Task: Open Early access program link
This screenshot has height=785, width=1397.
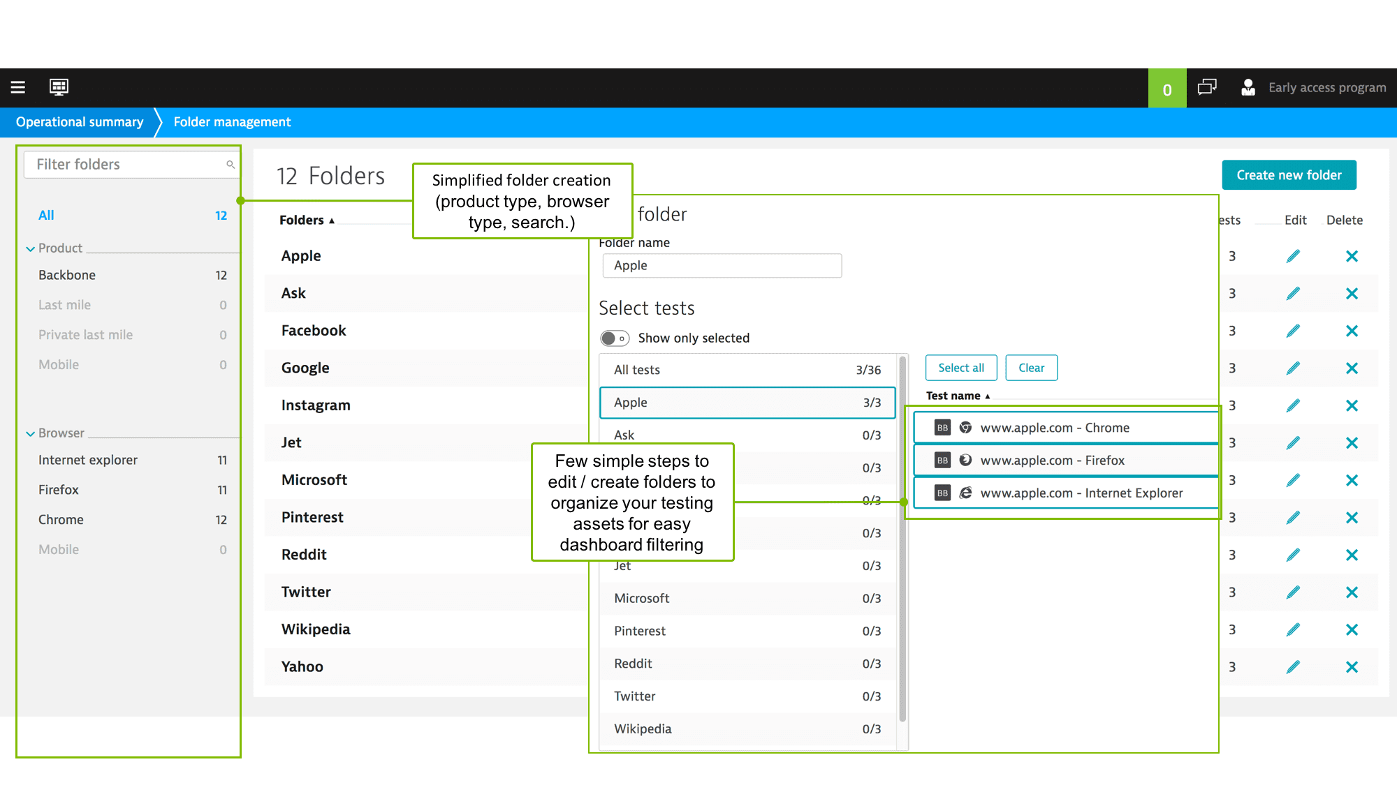Action: (1327, 88)
